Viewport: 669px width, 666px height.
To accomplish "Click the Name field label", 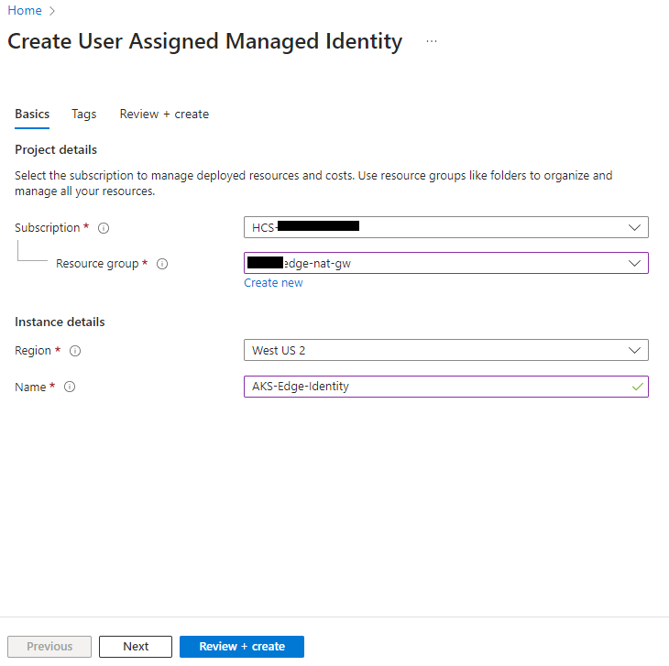I will click(30, 387).
